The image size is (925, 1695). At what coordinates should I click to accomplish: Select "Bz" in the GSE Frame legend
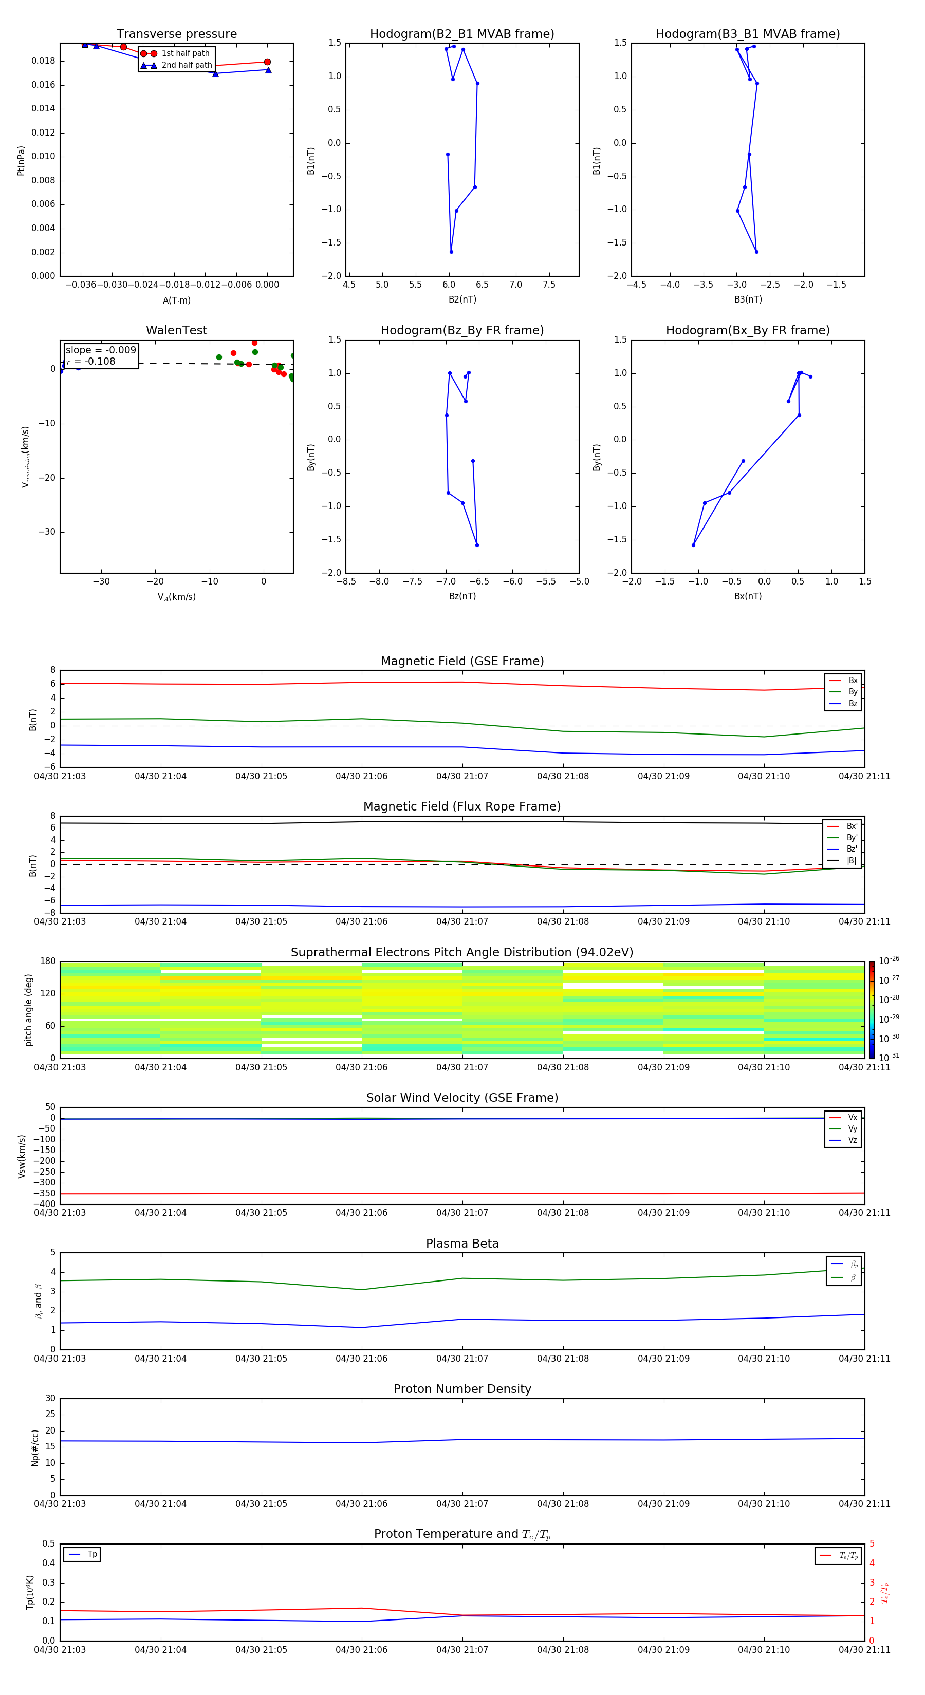[844, 704]
